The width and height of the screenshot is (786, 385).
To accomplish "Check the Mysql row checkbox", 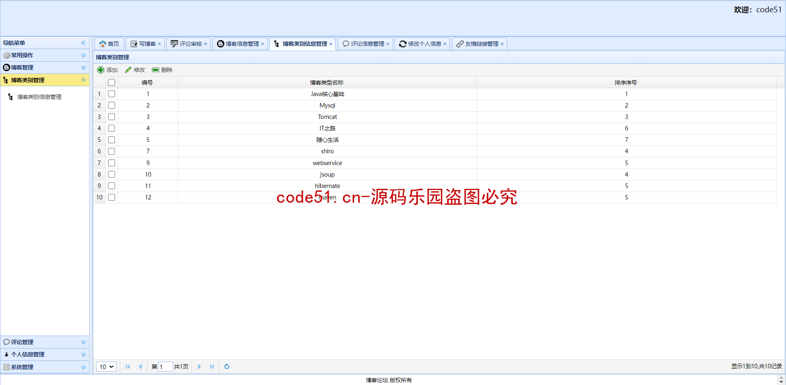I will [111, 105].
